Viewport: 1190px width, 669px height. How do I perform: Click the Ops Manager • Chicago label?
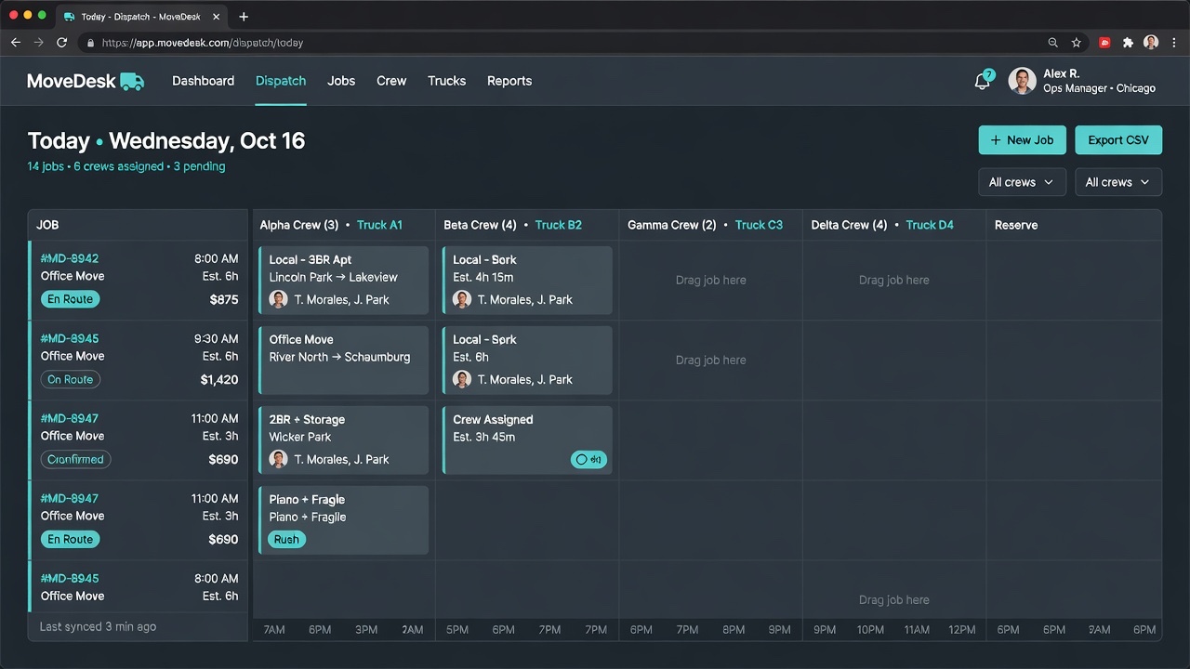coord(1099,88)
